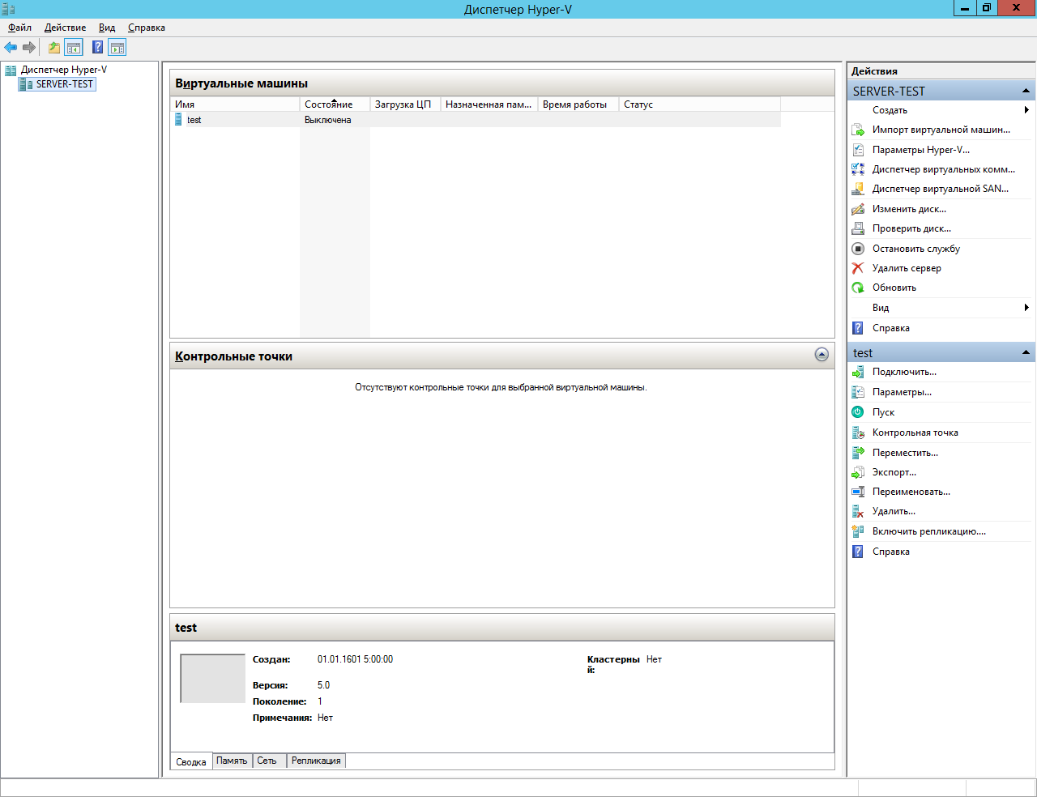Image resolution: width=1037 pixels, height=797 pixels.
Task: Open the Файл menu
Action: point(19,28)
